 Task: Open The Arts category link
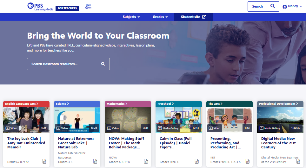tap(215, 104)
